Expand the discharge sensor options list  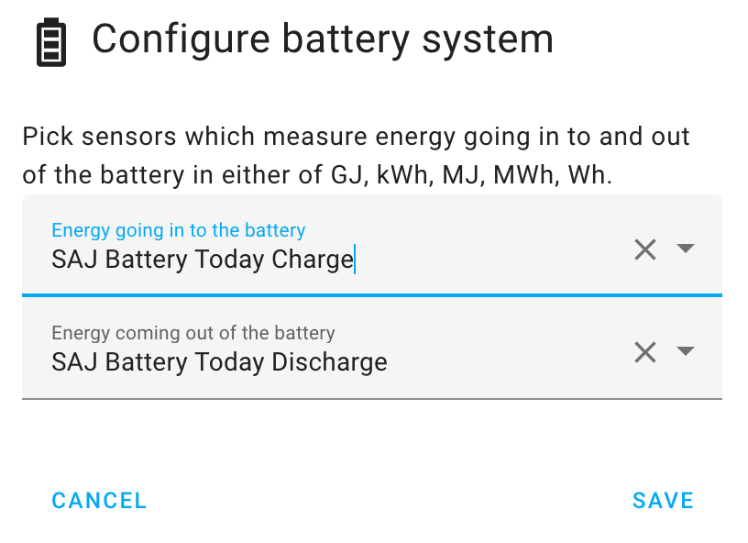(686, 351)
